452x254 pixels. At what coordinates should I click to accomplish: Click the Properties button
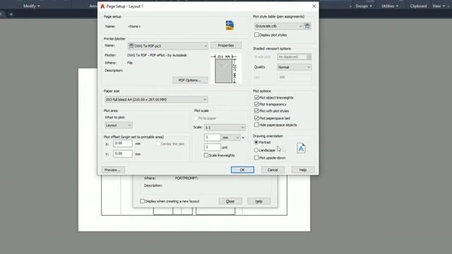(226, 45)
